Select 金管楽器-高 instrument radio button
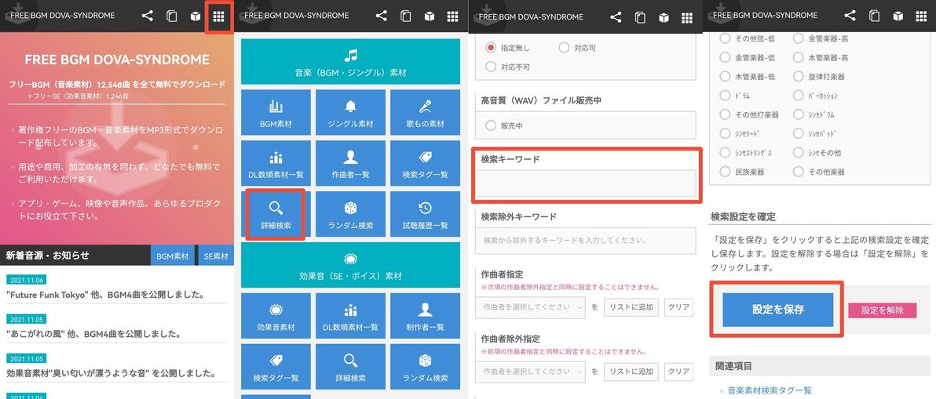 coord(799,38)
